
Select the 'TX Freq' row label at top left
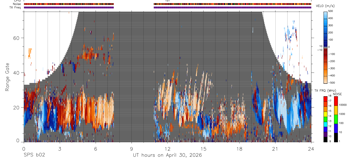15,7
